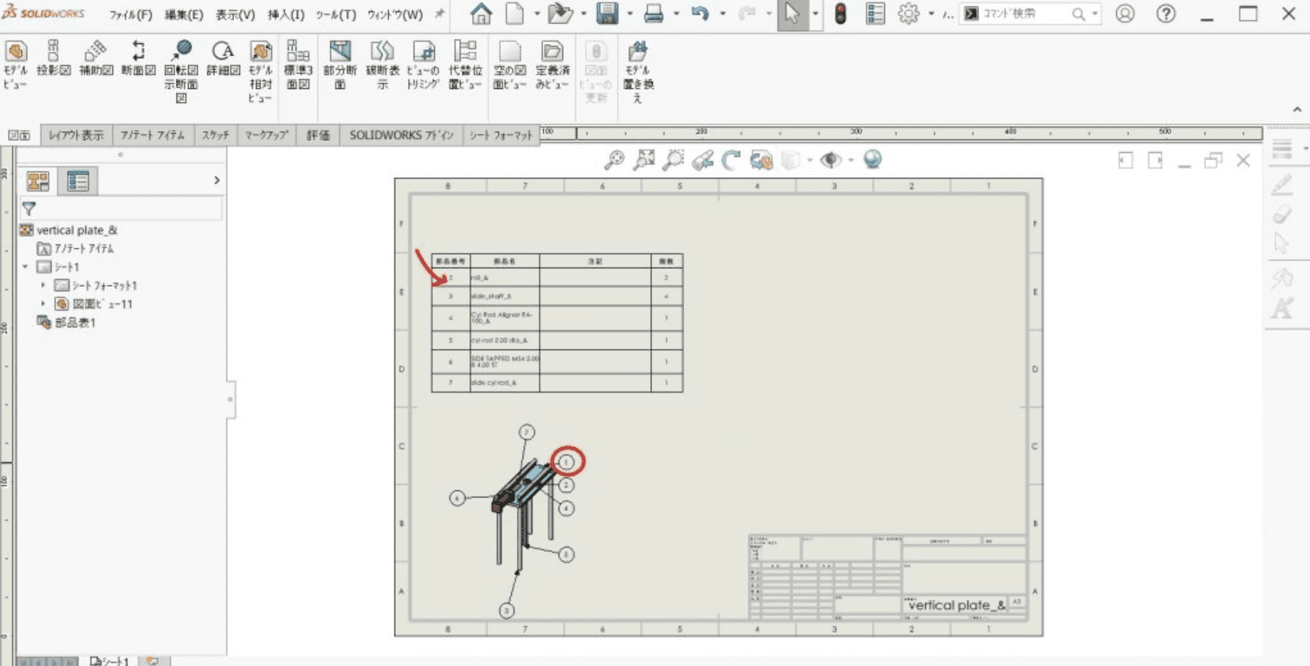Screen dimensions: 1310x666
Task: Open the ウィンドウ(W) menu
Action: coord(395,14)
